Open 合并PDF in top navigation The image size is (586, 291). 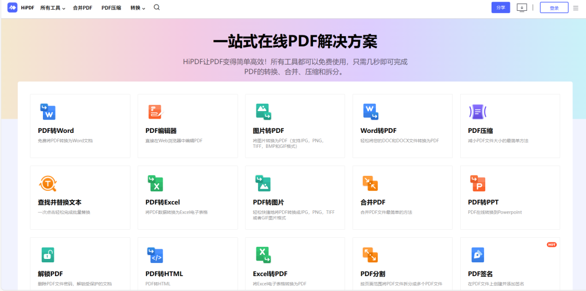click(82, 8)
